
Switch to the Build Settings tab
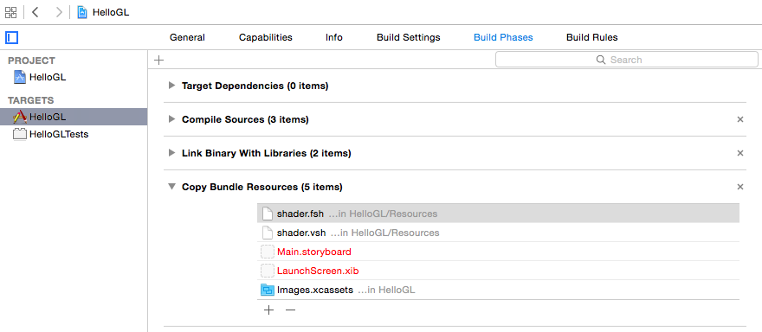(x=408, y=37)
